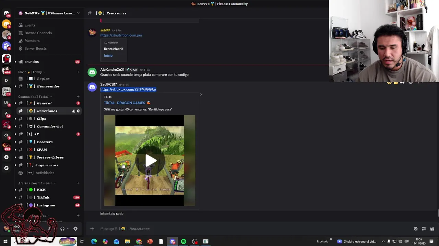Open the gift icon in message bar

pyautogui.click(x=432, y=229)
